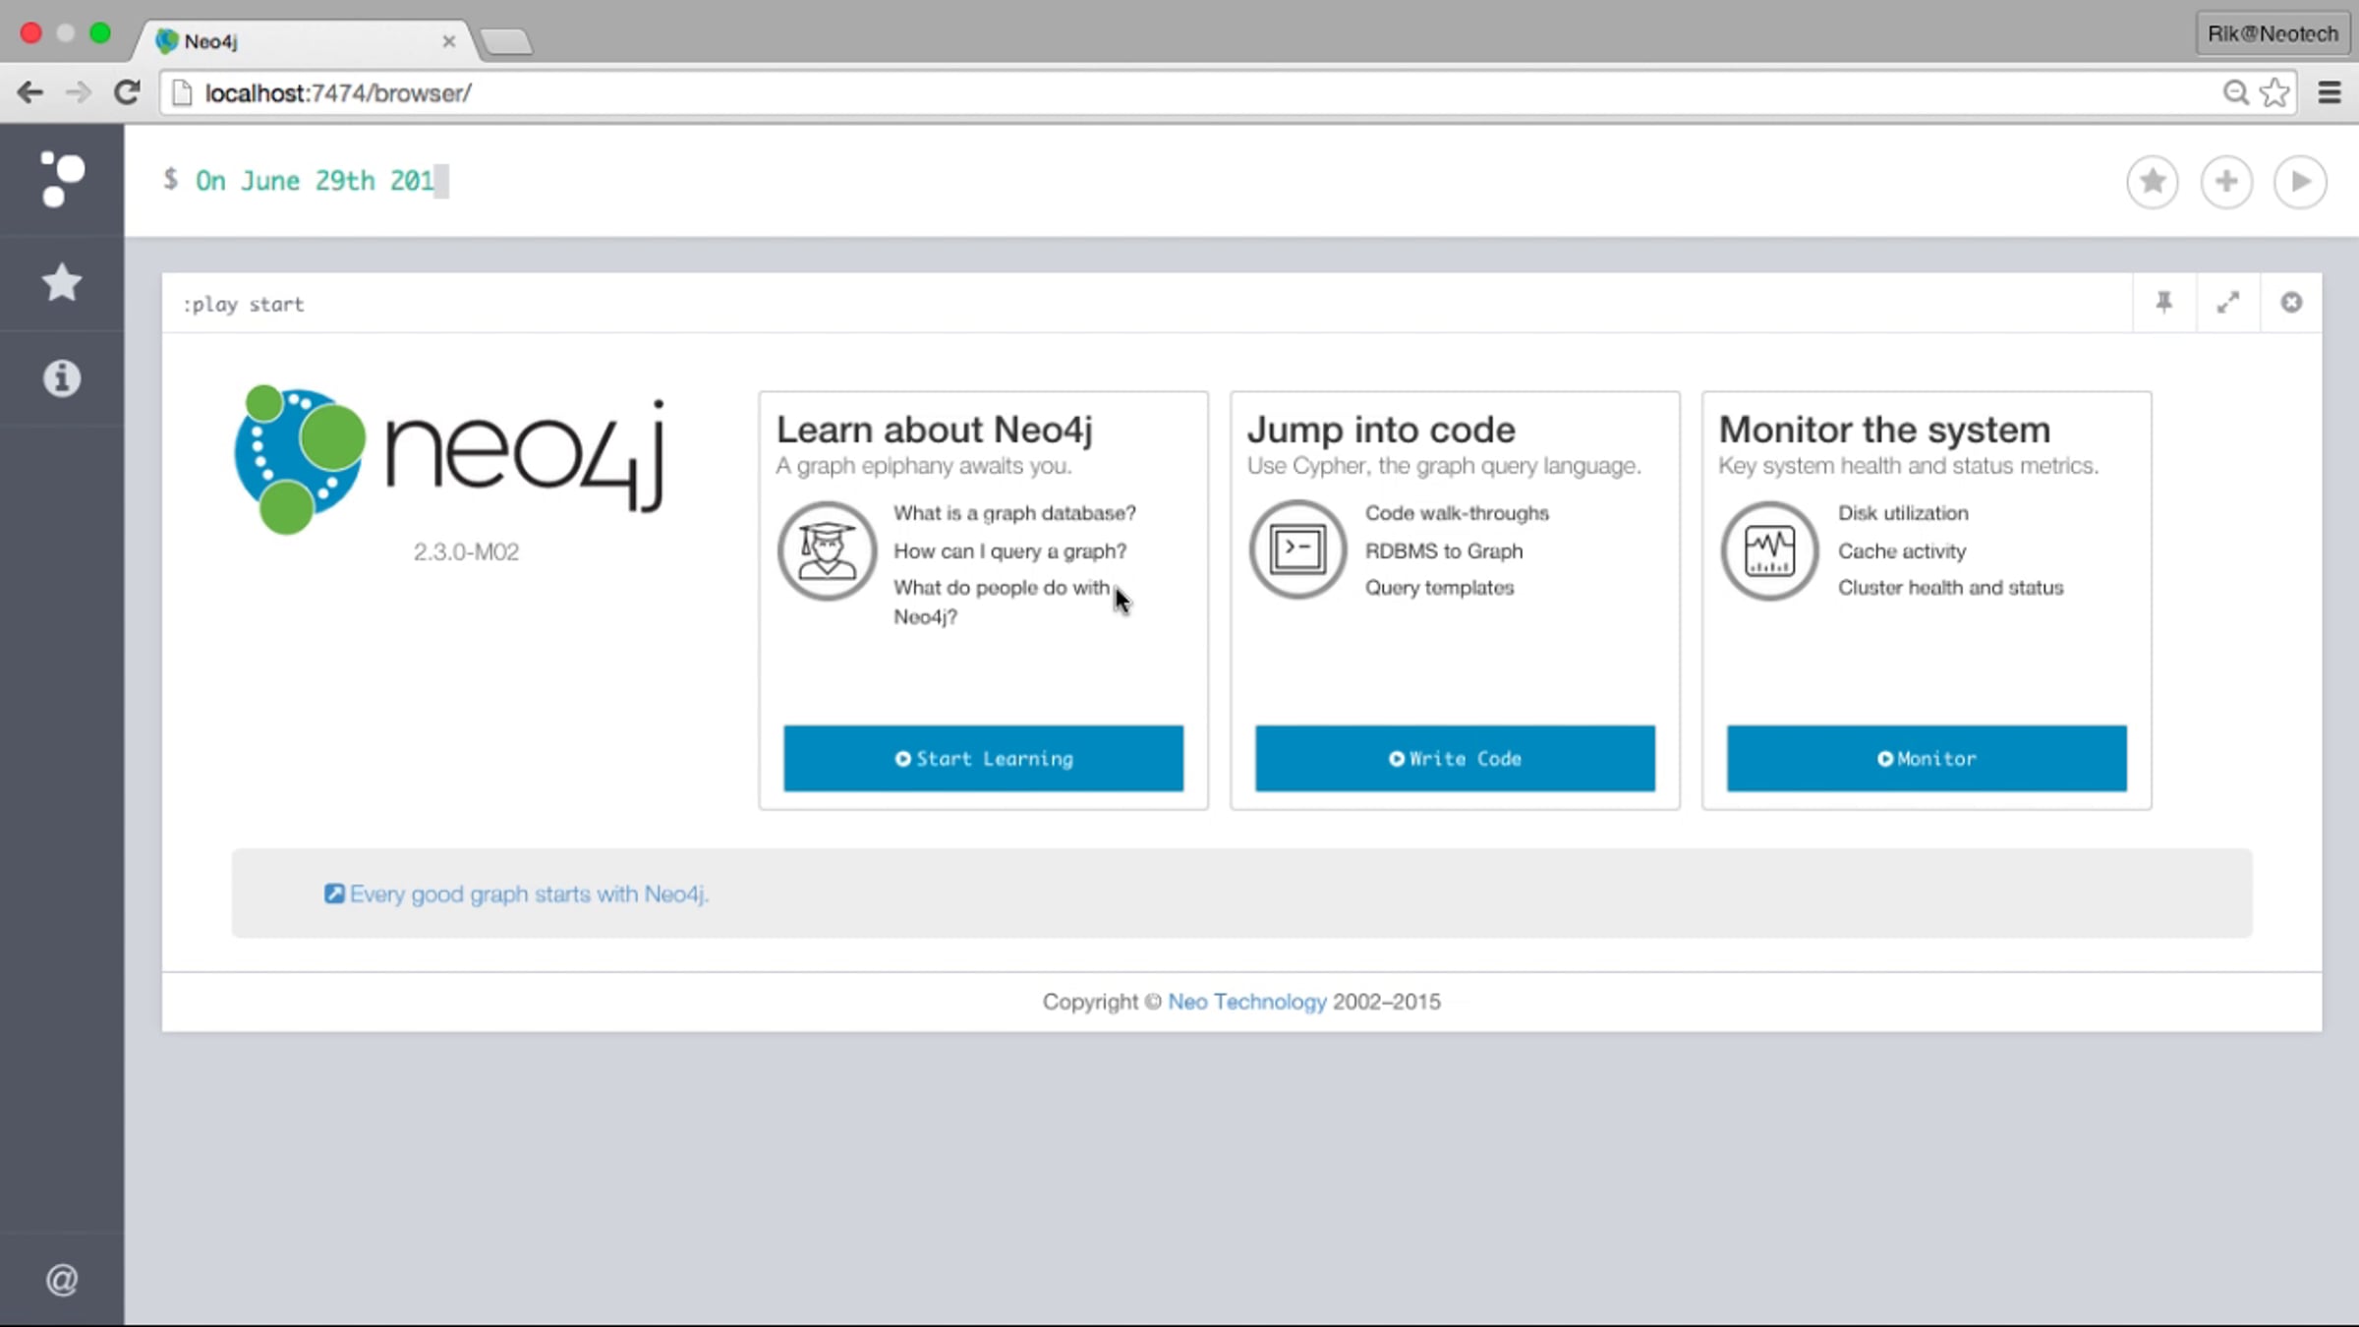
Task: Open 'Every good graph starts with Neo4j' link
Action: coord(528,894)
